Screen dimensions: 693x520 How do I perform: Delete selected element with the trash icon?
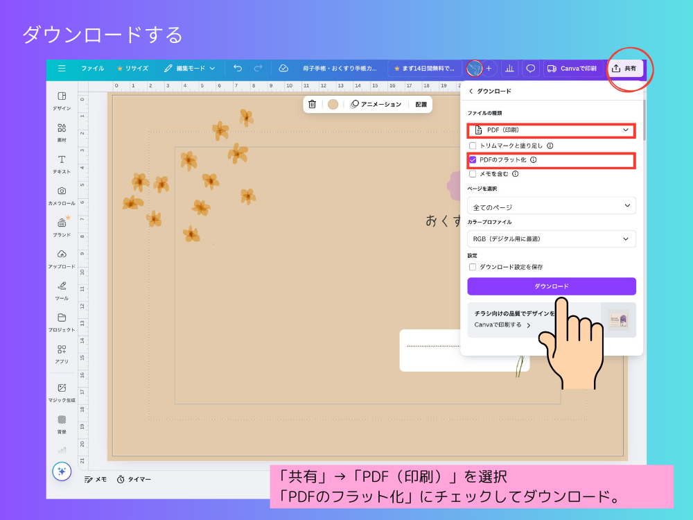point(312,103)
